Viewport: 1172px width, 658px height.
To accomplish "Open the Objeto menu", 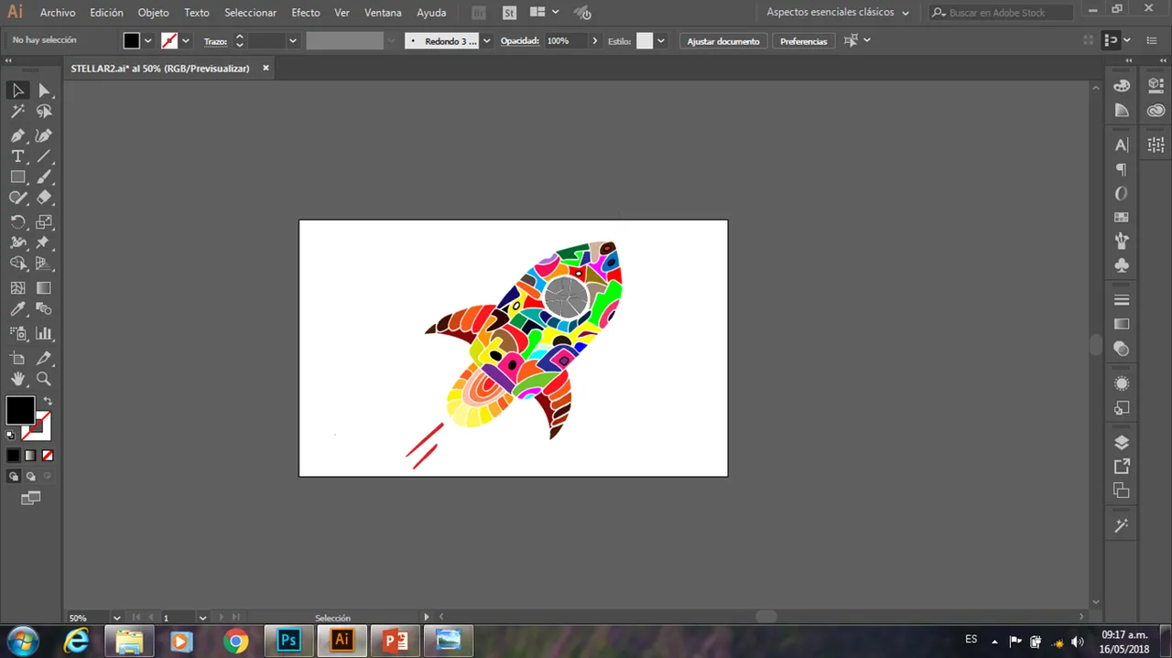I will [x=153, y=13].
